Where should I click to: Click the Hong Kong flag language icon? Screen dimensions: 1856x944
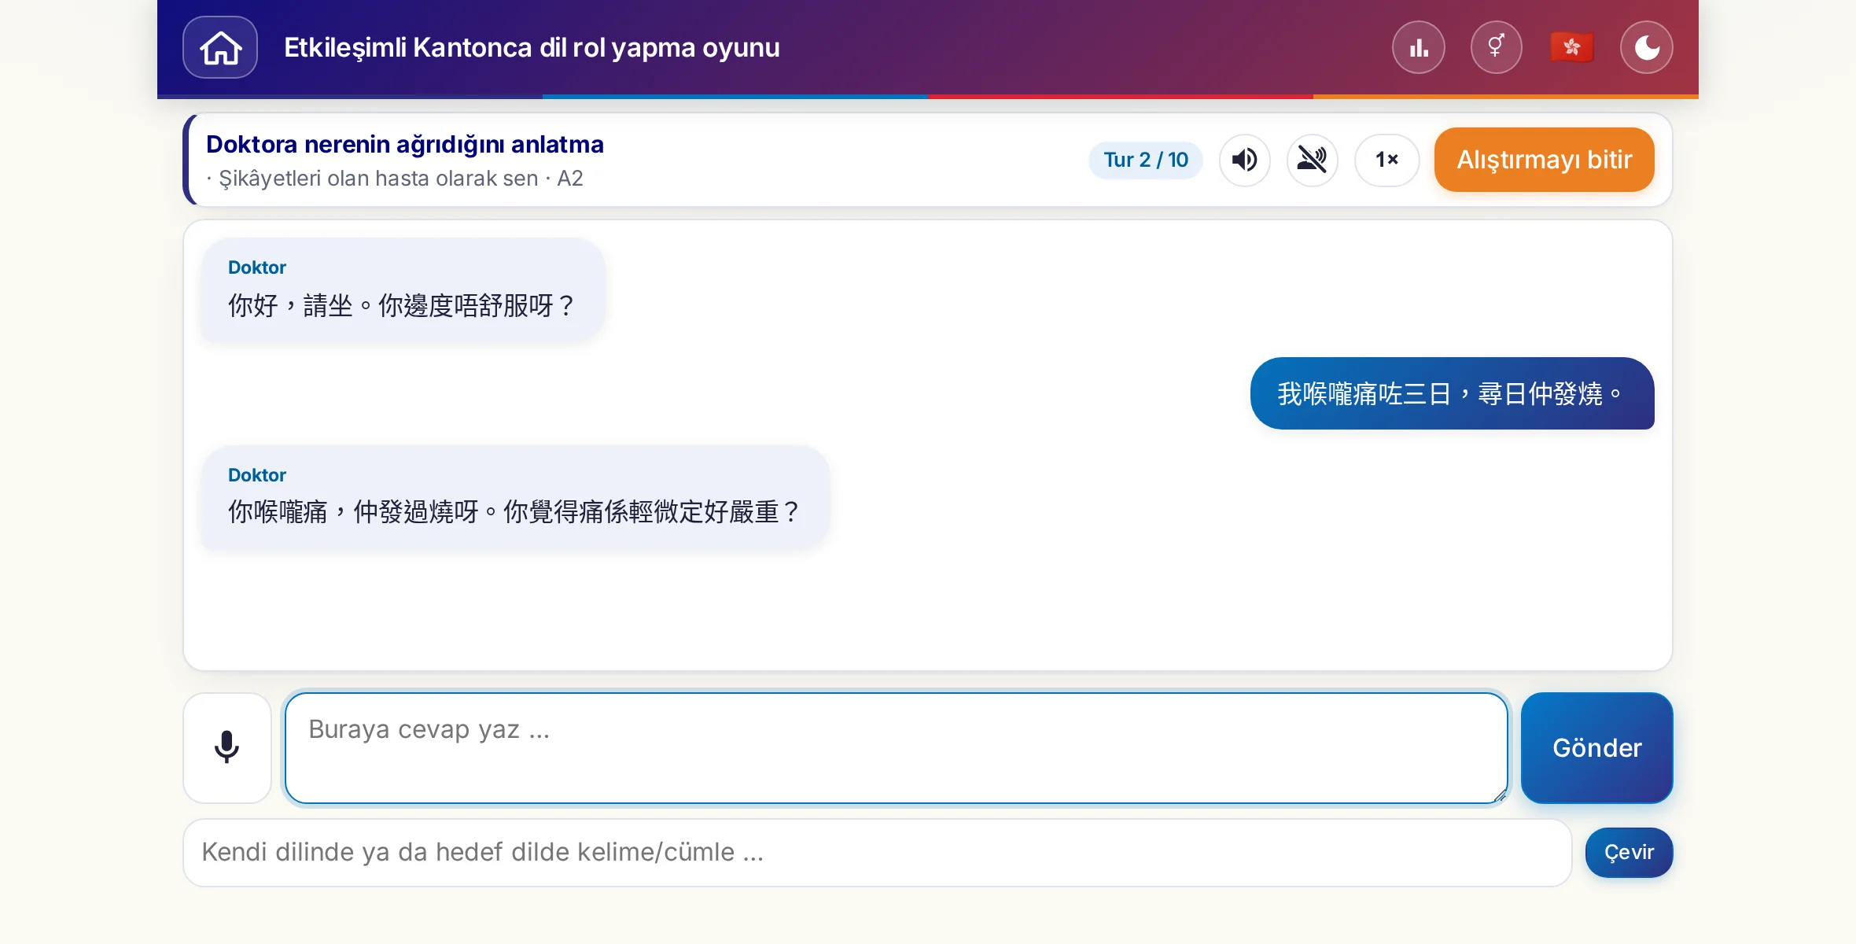(1572, 47)
